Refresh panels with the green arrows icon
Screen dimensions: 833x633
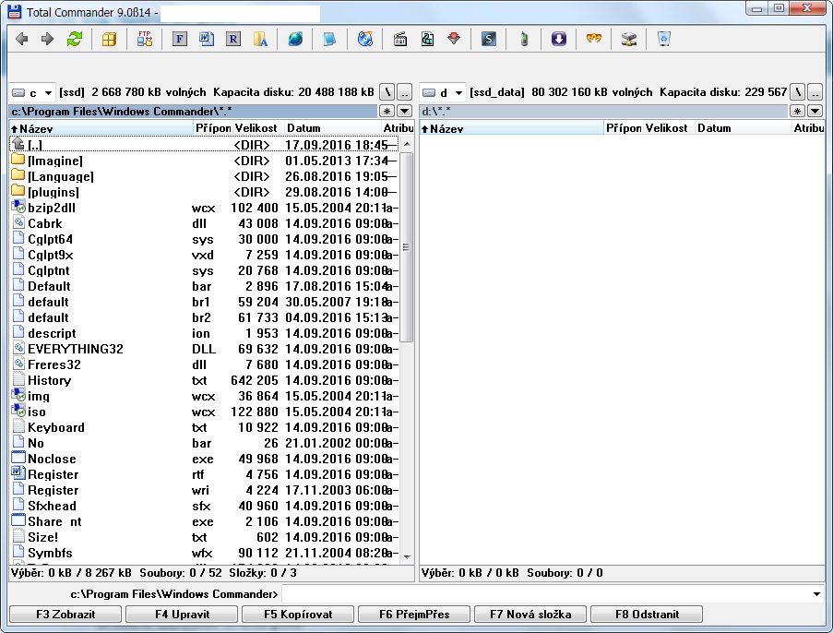pos(75,39)
